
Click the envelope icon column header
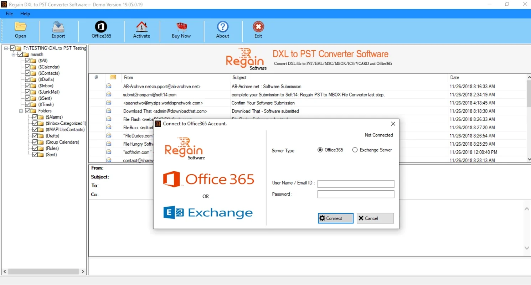(x=113, y=77)
